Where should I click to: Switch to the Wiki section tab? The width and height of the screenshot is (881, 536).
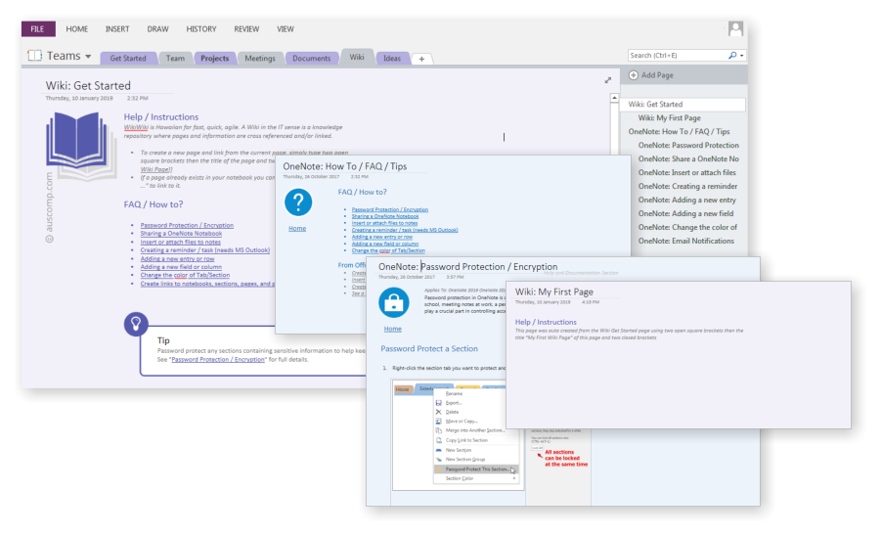[357, 57]
